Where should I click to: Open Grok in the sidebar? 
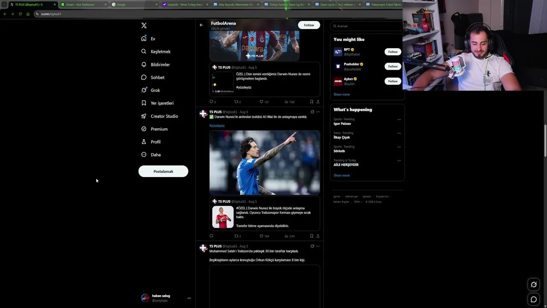tap(150, 90)
